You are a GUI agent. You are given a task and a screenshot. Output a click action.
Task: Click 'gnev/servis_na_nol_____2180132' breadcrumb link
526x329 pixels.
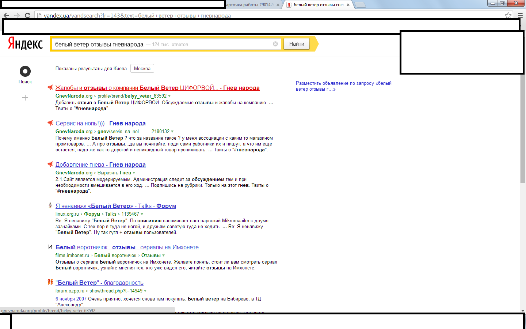[134, 131]
